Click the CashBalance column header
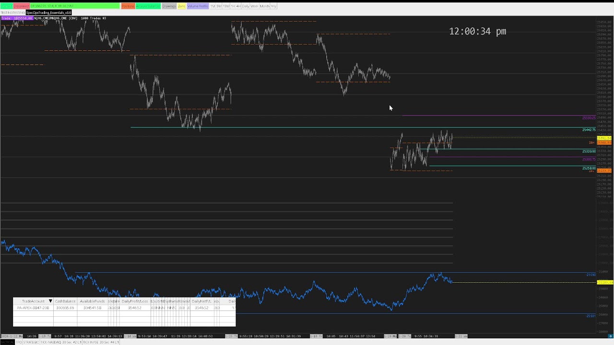The image size is (614, 345). pyautogui.click(x=65, y=301)
